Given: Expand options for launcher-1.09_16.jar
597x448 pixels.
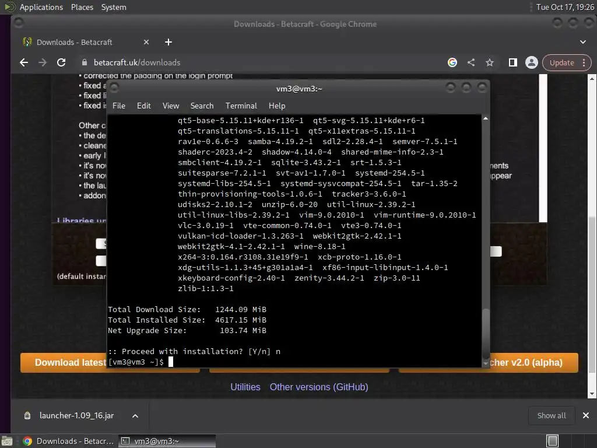Looking at the screenshot, I should tap(135, 416).
